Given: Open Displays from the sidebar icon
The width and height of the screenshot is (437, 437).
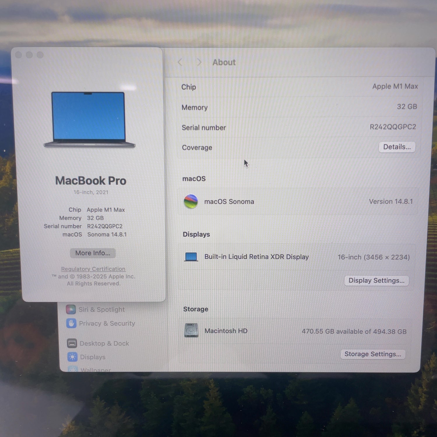Looking at the screenshot, I should tap(73, 357).
